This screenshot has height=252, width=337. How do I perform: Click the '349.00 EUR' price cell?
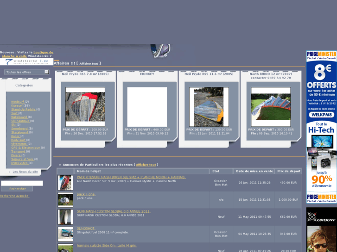(288, 234)
